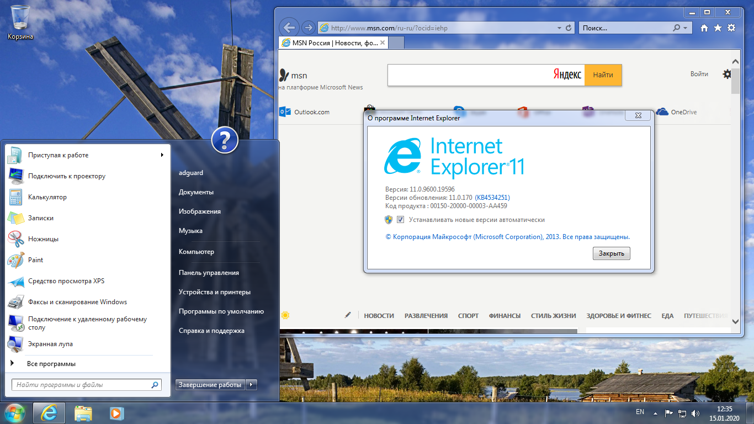Open 'Изображения' in the Start menu
This screenshot has width=754, height=424.
[200, 211]
